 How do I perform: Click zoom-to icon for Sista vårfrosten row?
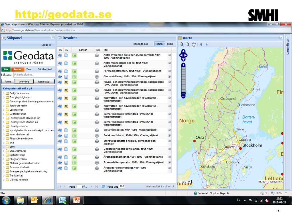60,130
